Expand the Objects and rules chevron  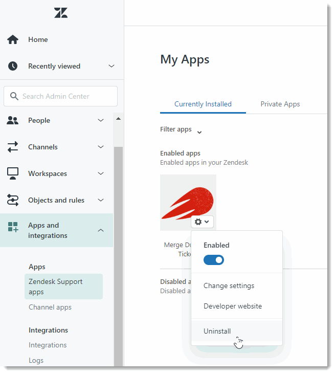tap(101, 200)
